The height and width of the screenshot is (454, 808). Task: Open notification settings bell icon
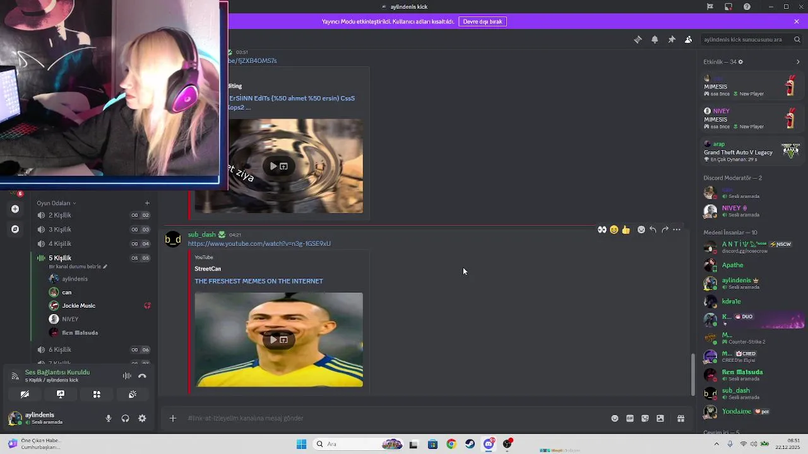tap(655, 39)
